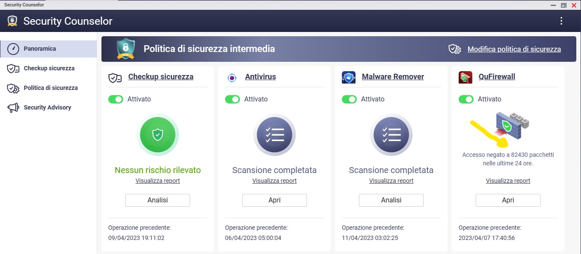Click the Malware Remover app icon
The image size is (581, 254).
349,77
